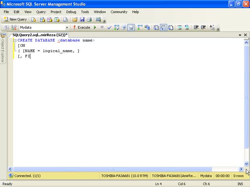Viewport: 250px width, 187px height.
Task: Open the View menu
Action: pos(28,12)
